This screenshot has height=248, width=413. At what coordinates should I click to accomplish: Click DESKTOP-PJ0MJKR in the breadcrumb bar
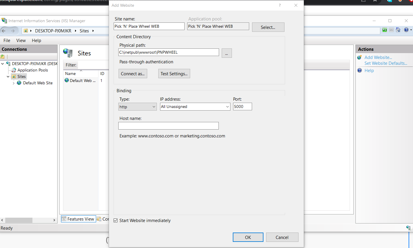click(x=53, y=31)
